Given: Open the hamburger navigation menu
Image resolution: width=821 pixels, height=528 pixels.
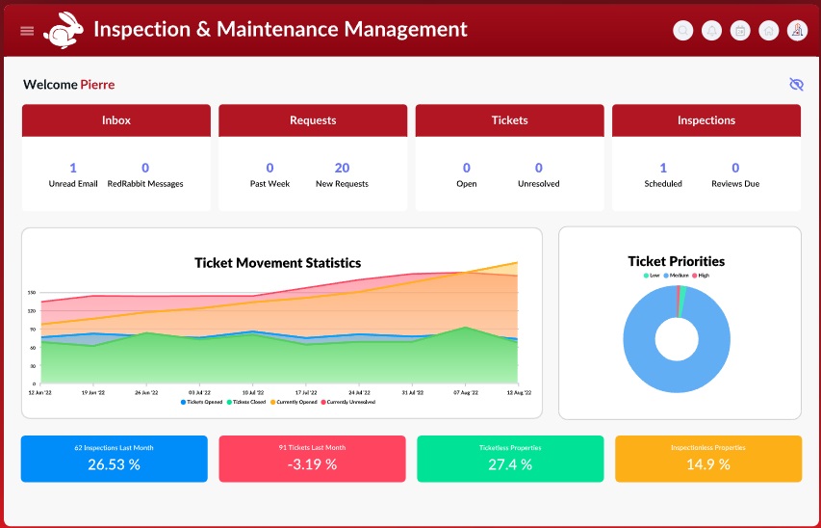Looking at the screenshot, I should click(x=27, y=31).
